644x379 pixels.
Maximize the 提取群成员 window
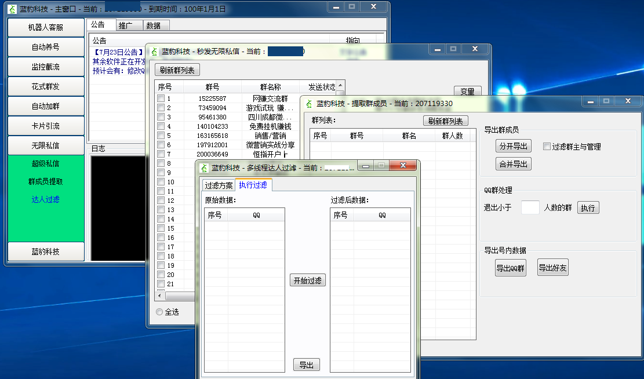coord(606,101)
